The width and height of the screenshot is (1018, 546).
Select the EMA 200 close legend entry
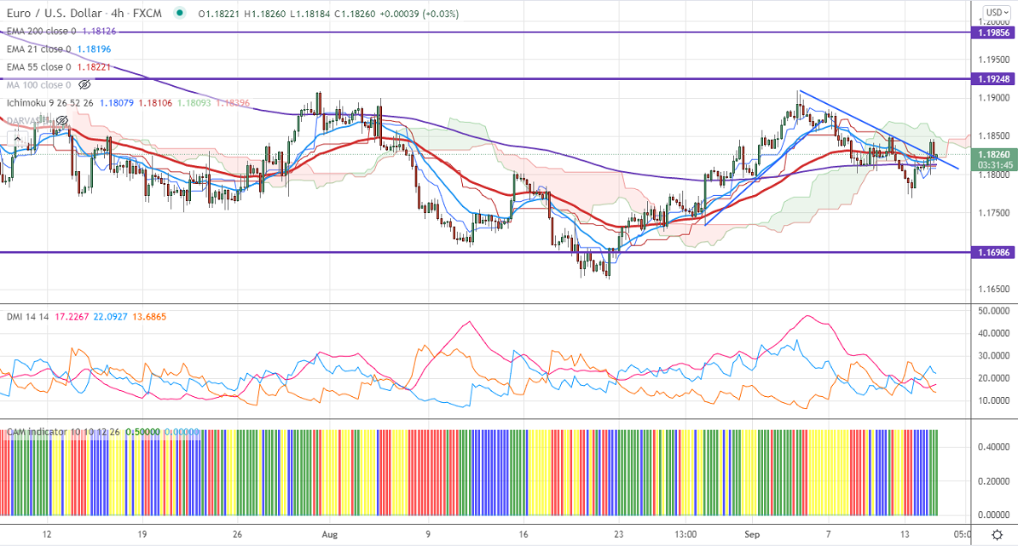coord(41,32)
